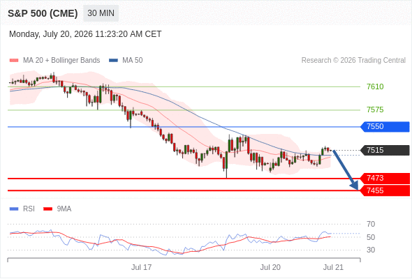Click the Jul 20 date marker
Viewport: 412px width, 279px height.
click(x=270, y=267)
